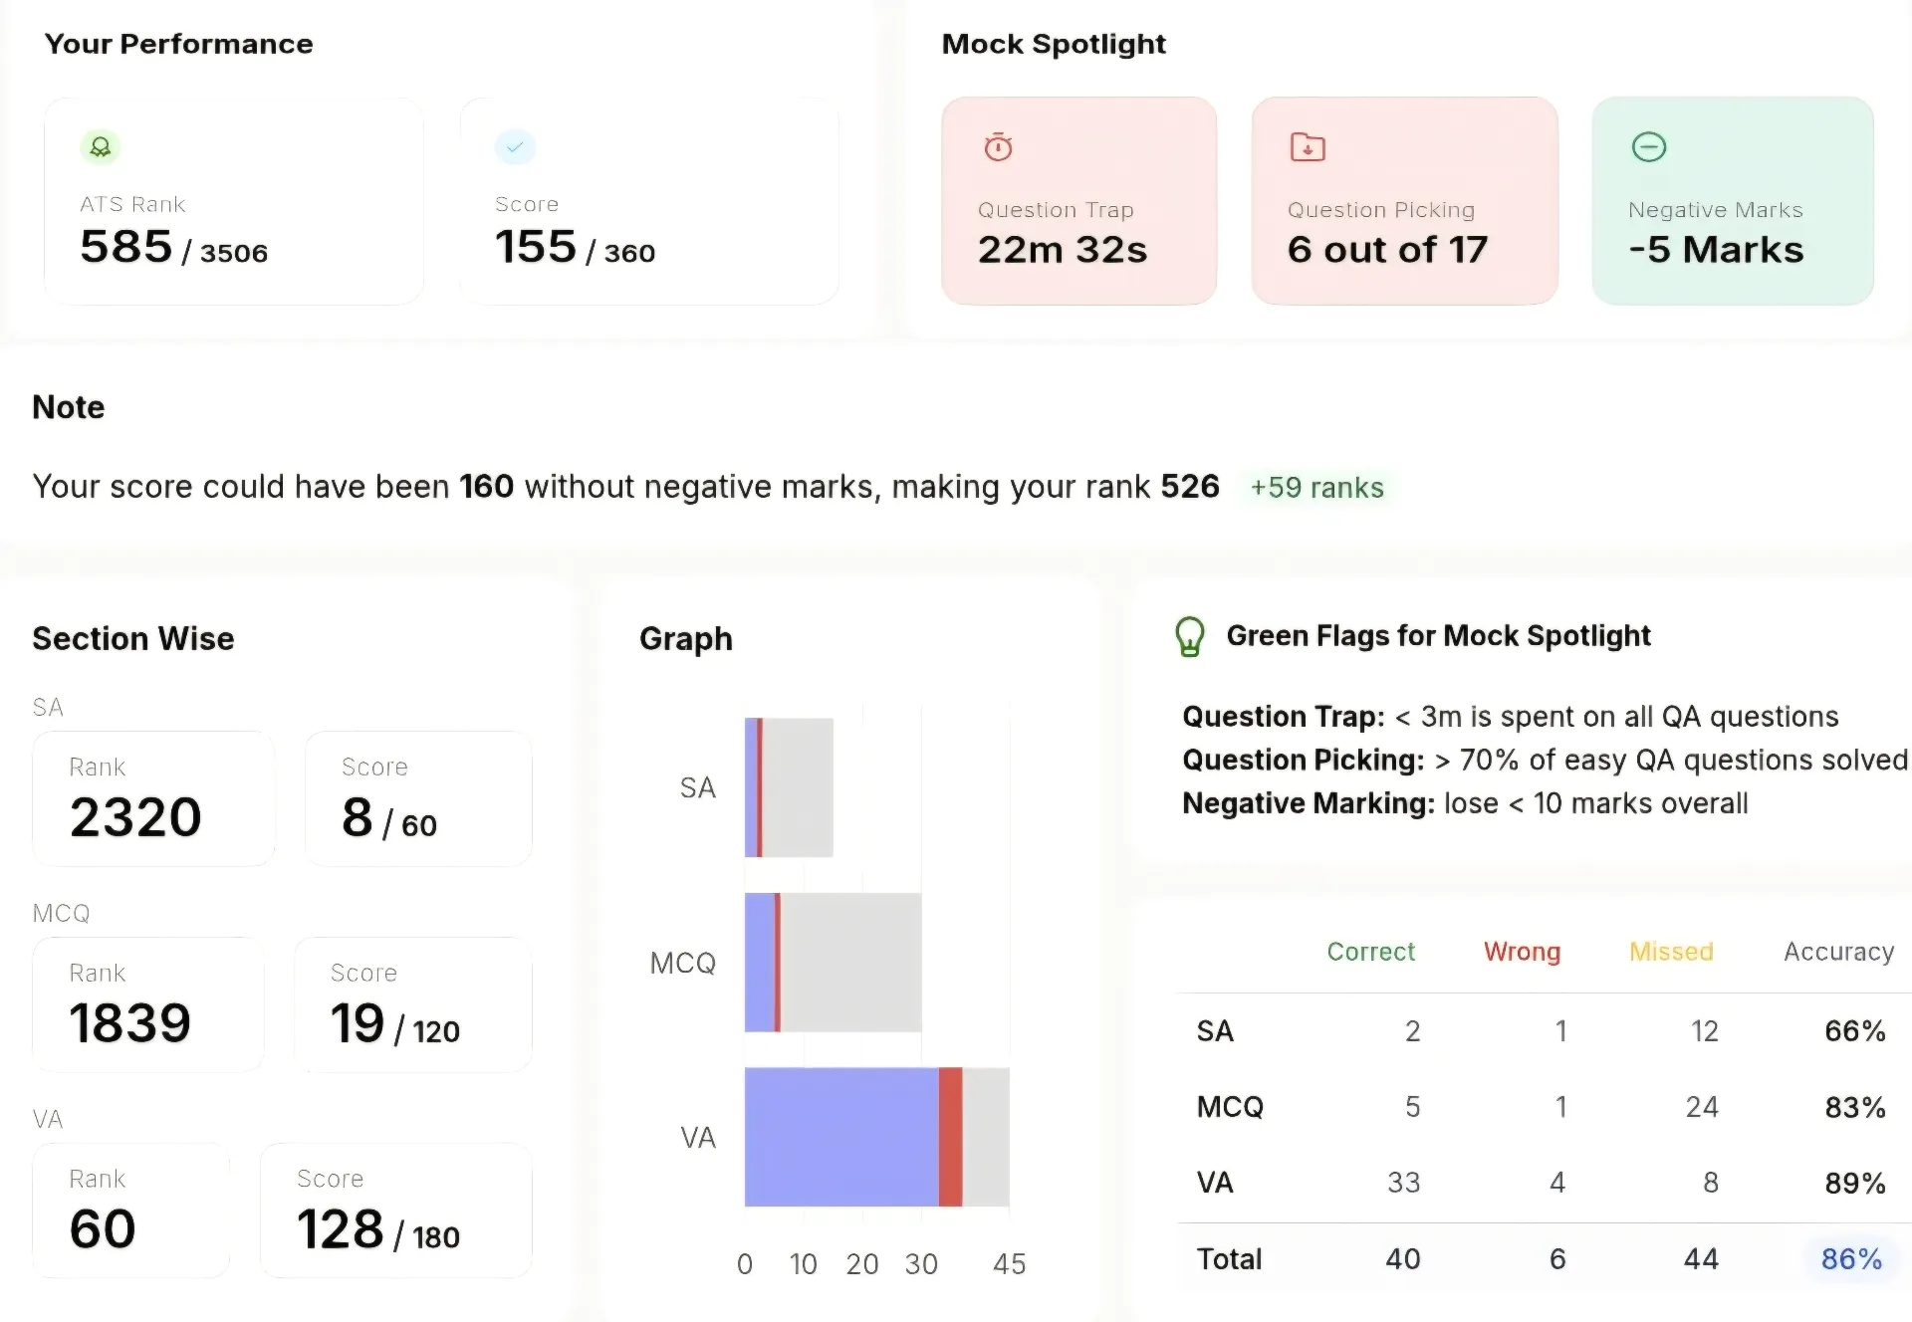Click the blue segment of the MCQ bar
The height and width of the screenshot is (1322, 1912).
point(760,963)
